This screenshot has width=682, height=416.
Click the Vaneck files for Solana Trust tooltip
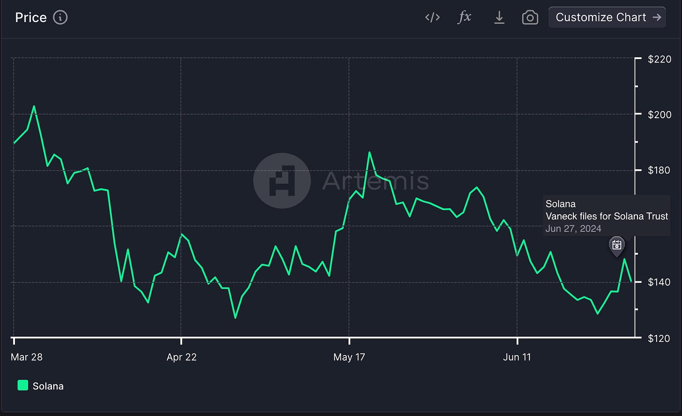tap(607, 216)
